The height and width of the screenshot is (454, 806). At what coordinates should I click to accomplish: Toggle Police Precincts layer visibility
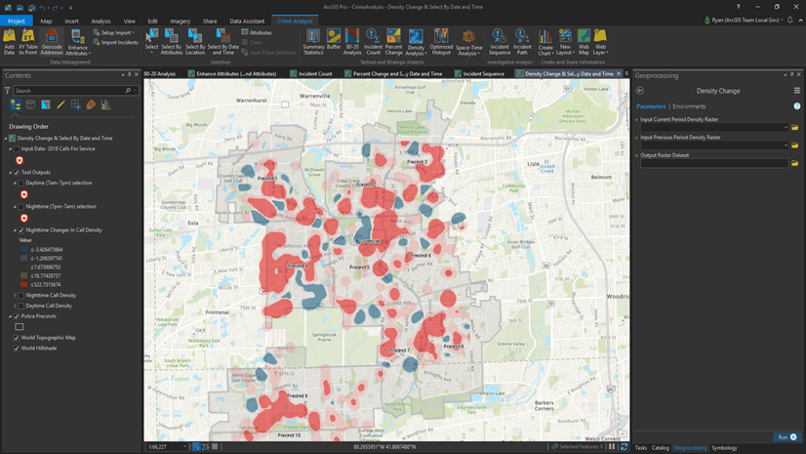coord(17,316)
